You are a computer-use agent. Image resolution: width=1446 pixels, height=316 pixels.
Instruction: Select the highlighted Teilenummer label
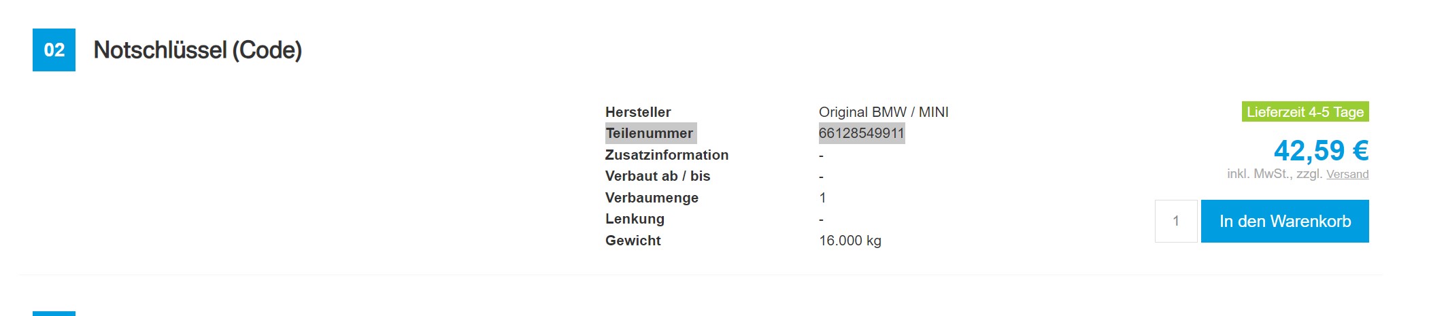pyautogui.click(x=650, y=133)
